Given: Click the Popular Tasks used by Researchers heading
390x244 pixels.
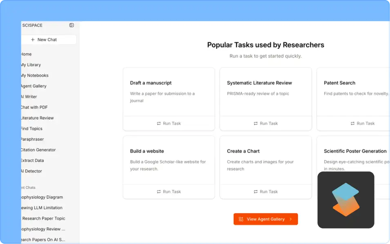Looking at the screenshot, I should click(265, 45).
